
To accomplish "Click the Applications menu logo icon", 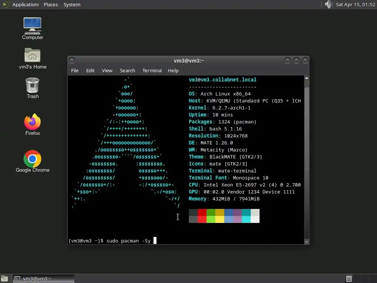I will pos(6,4).
